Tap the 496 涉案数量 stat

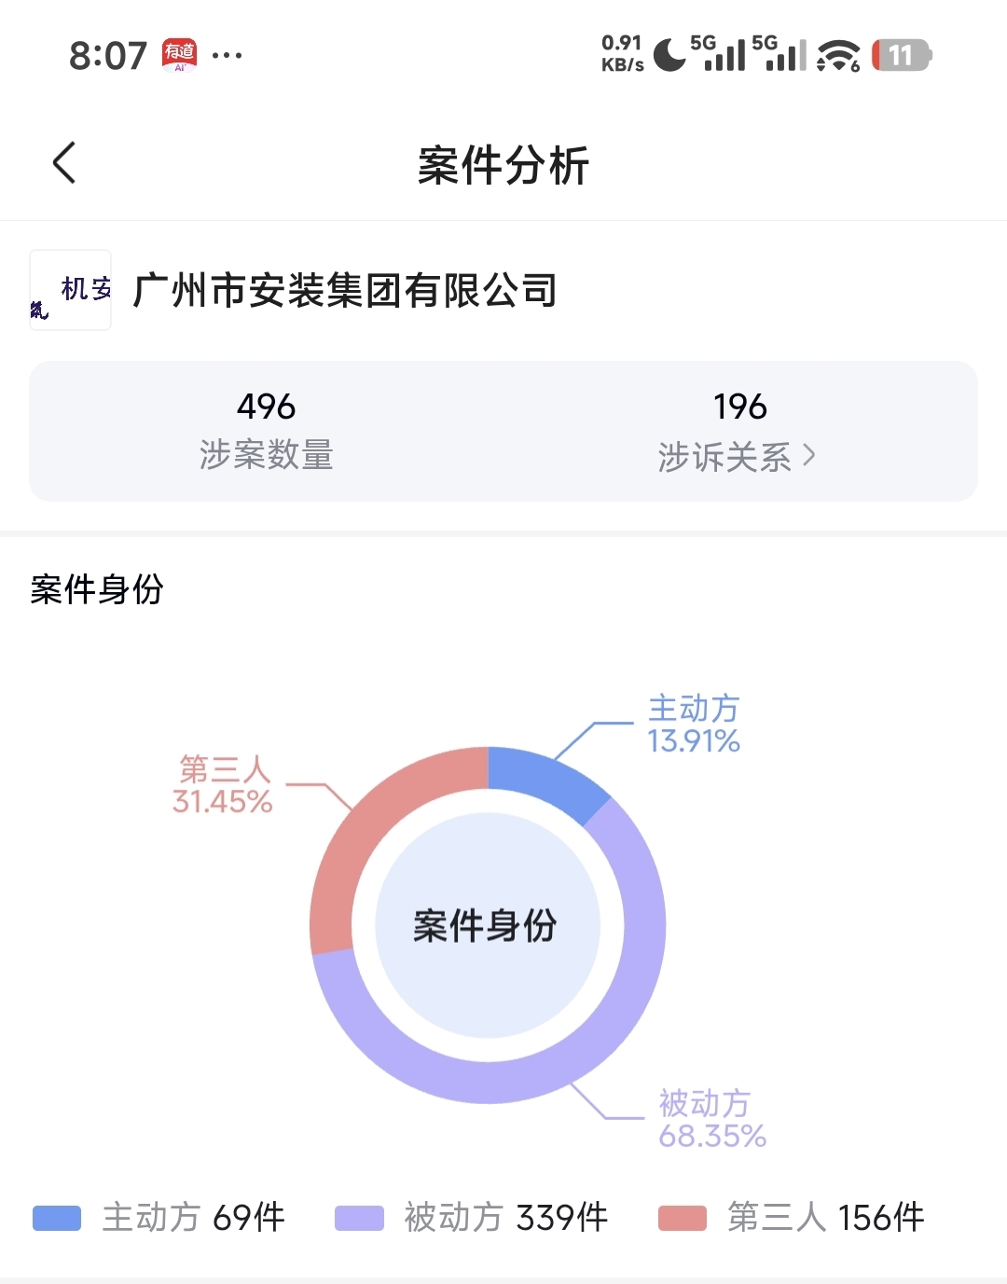pos(266,431)
